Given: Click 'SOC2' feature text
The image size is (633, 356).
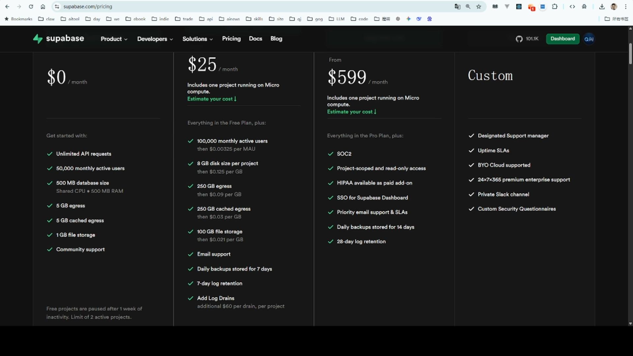Looking at the screenshot, I should point(344,154).
